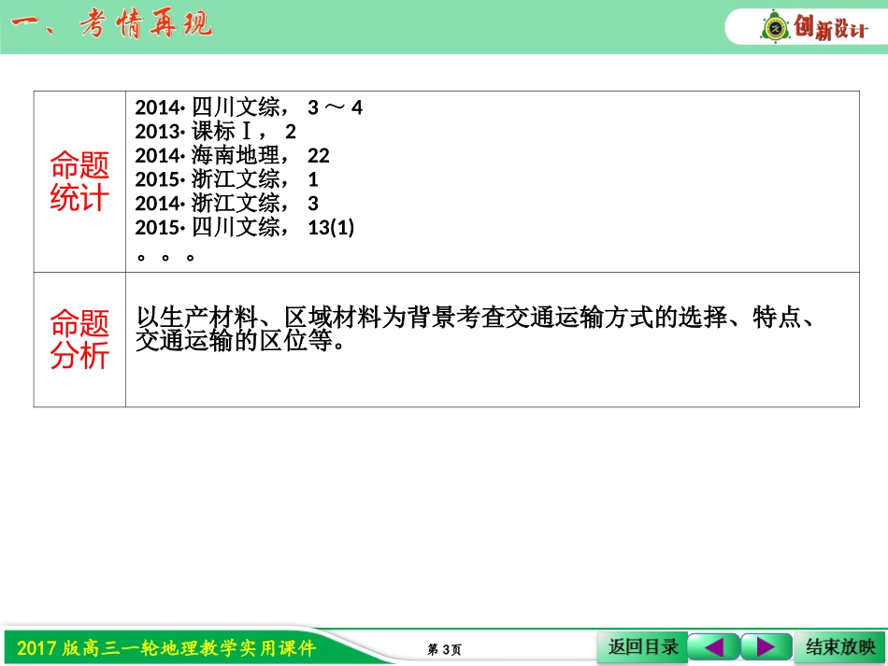The image size is (888, 666).
Task: Go to previous slide with left arrow
Action: [713, 646]
